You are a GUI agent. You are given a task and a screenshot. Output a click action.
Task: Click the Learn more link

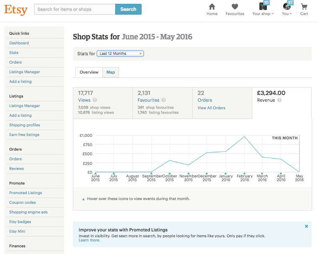click(89, 240)
